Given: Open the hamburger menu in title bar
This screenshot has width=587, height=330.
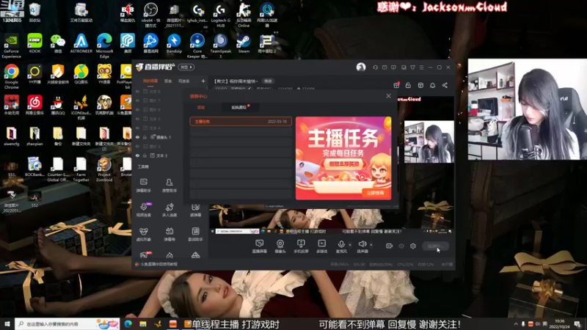Looking at the screenshot, I should tap(421, 67).
